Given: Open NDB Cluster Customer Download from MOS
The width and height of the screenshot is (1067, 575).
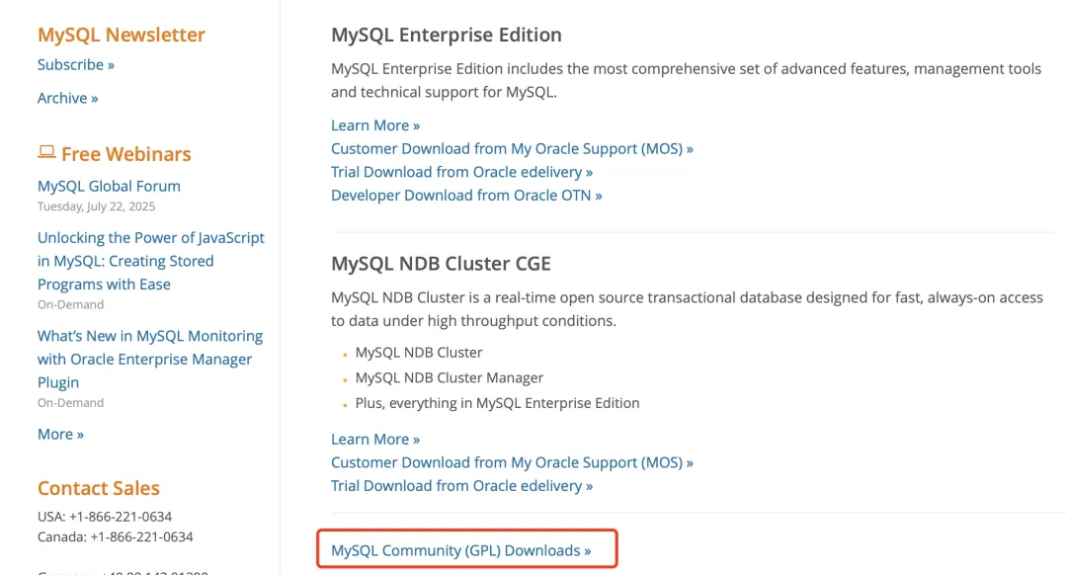Looking at the screenshot, I should click(512, 462).
